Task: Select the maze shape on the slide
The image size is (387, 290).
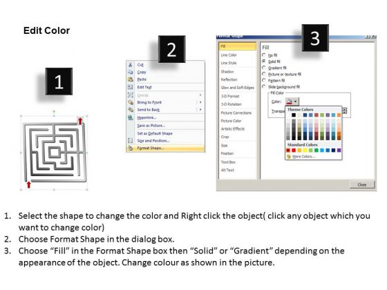Action: 55,153
